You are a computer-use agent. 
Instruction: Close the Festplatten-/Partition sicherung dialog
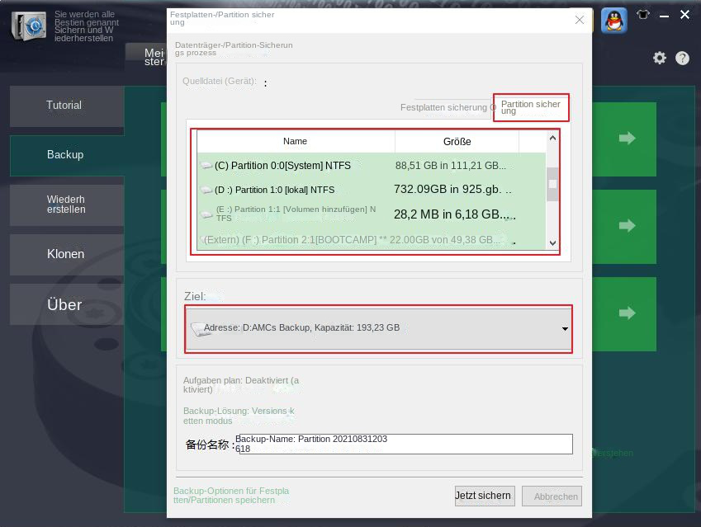pyautogui.click(x=580, y=20)
